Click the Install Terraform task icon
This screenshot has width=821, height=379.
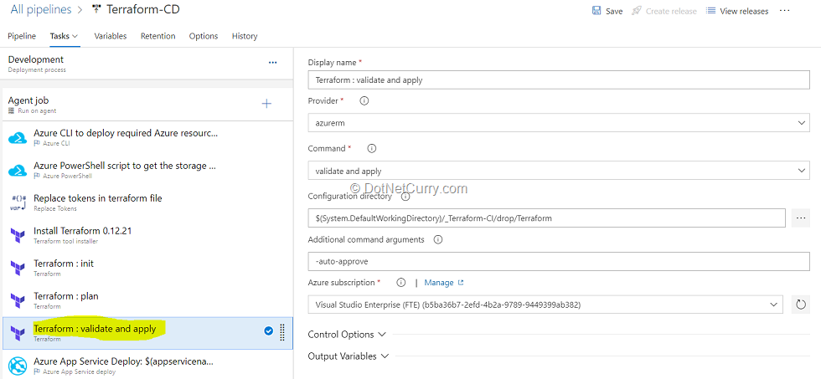[18, 236]
